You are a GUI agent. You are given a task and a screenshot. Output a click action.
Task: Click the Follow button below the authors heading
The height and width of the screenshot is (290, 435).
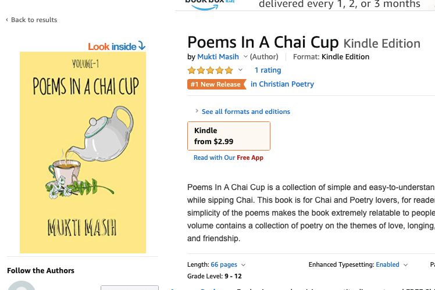(x=129, y=287)
